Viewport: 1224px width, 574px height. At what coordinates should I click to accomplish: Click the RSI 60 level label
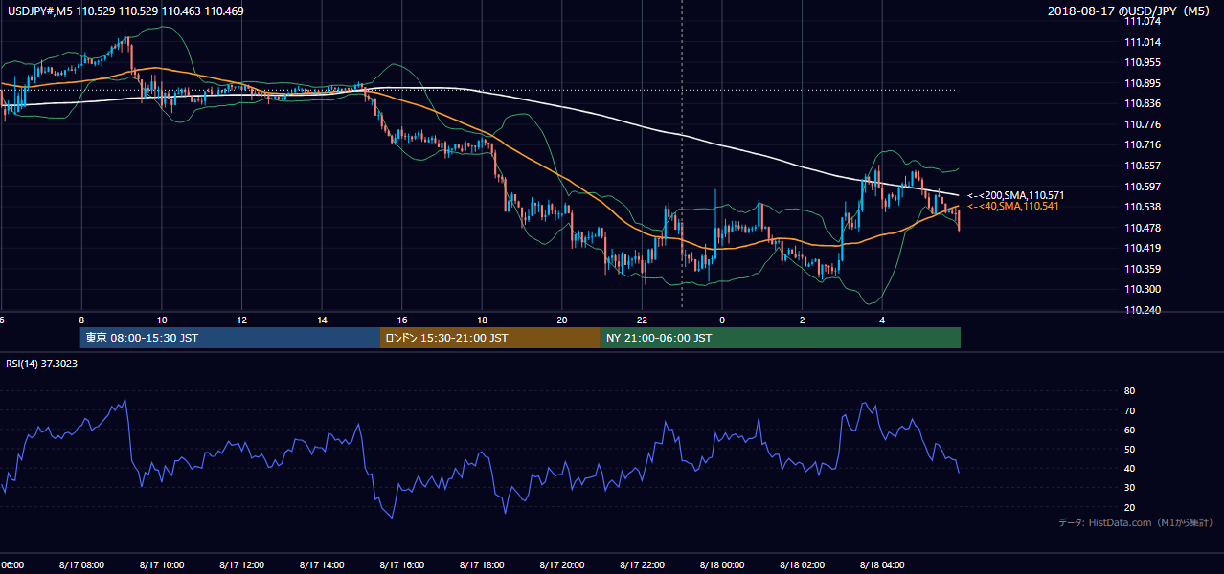(1130, 430)
